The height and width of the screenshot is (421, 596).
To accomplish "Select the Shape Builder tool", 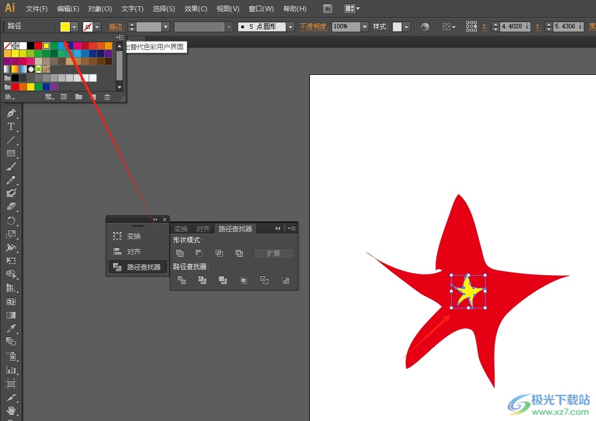I will pos(11,274).
